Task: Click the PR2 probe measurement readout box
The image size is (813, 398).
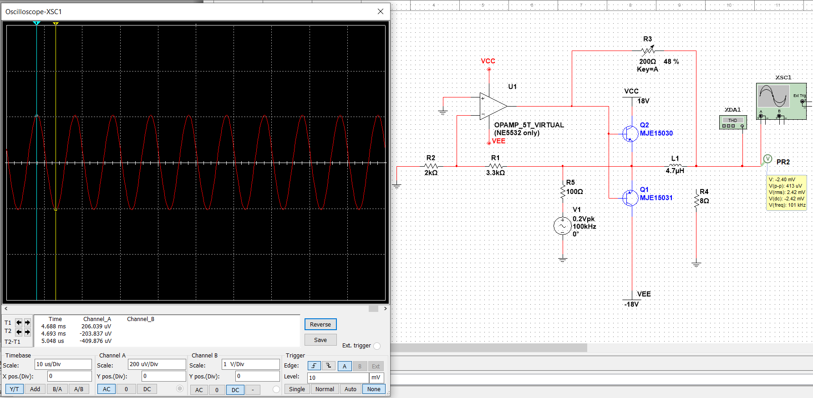Action: pyautogui.click(x=787, y=192)
